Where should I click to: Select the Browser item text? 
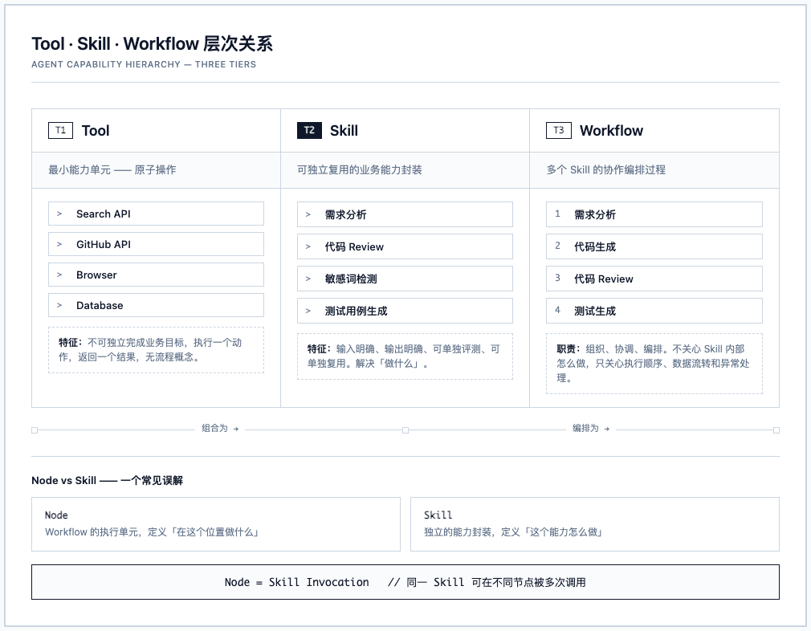coord(96,275)
